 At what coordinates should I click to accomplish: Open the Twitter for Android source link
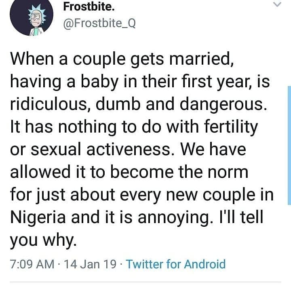tap(176, 264)
